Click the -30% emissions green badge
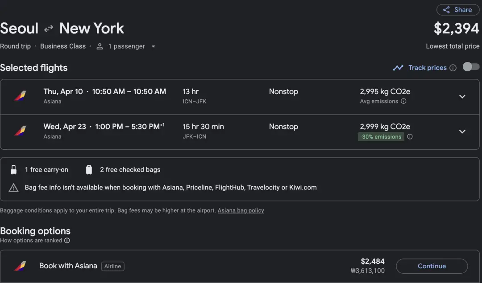 [381, 137]
